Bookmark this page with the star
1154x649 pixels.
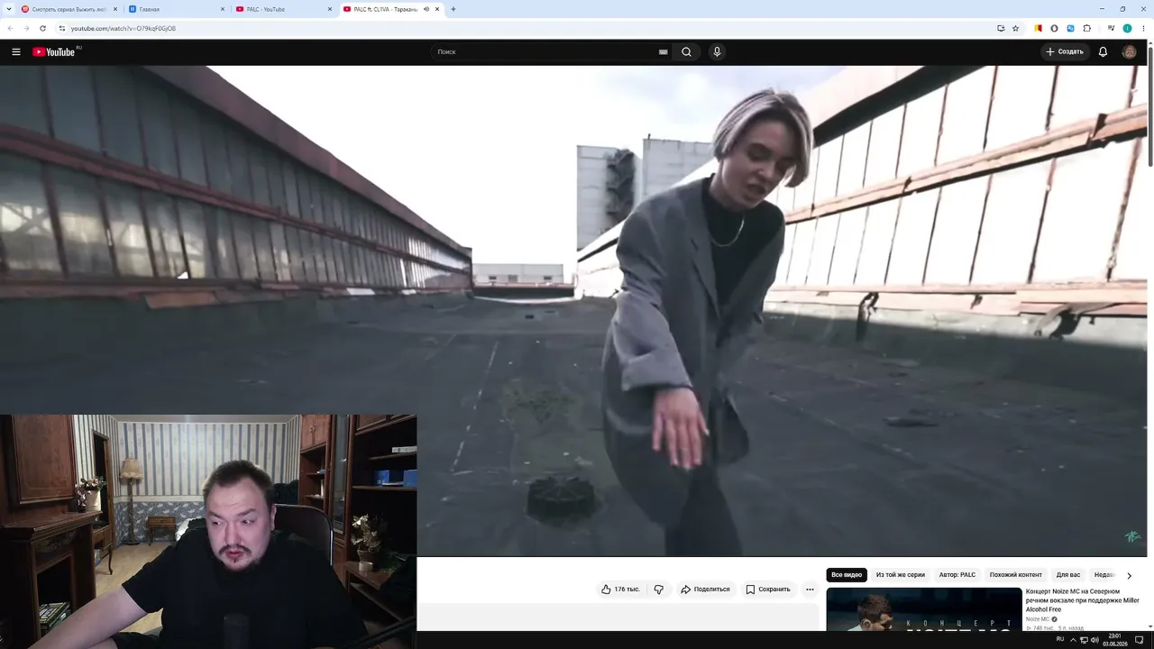click(x=1015, y=28)
